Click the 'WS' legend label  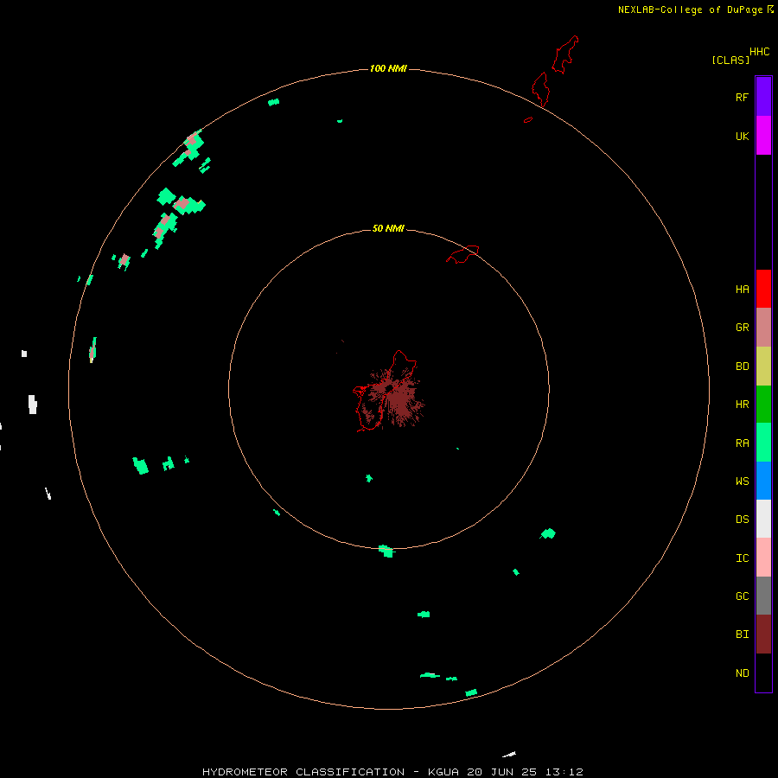pos(742,481)
